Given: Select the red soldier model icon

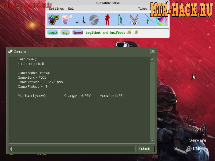Looking at the screenshot, I should tap(107, 20).
